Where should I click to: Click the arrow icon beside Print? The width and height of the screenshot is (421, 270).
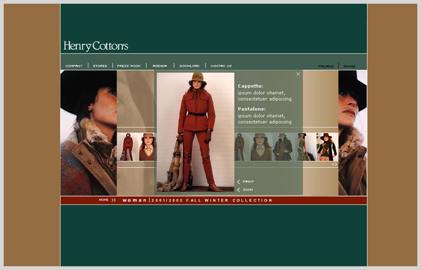pyautogui.click(x=238, y=182)
